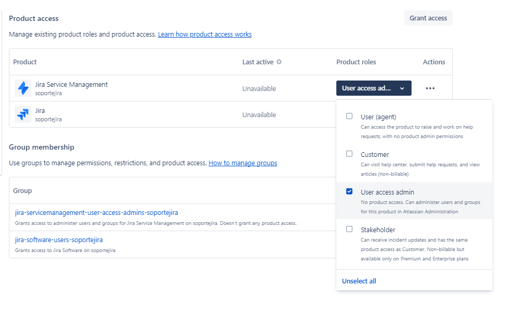Open the jira-servicemanagement-user-access-admins-soportejira group
This screenshot has height=319, width=516.
pyautogui.click(x=97, y=213)
